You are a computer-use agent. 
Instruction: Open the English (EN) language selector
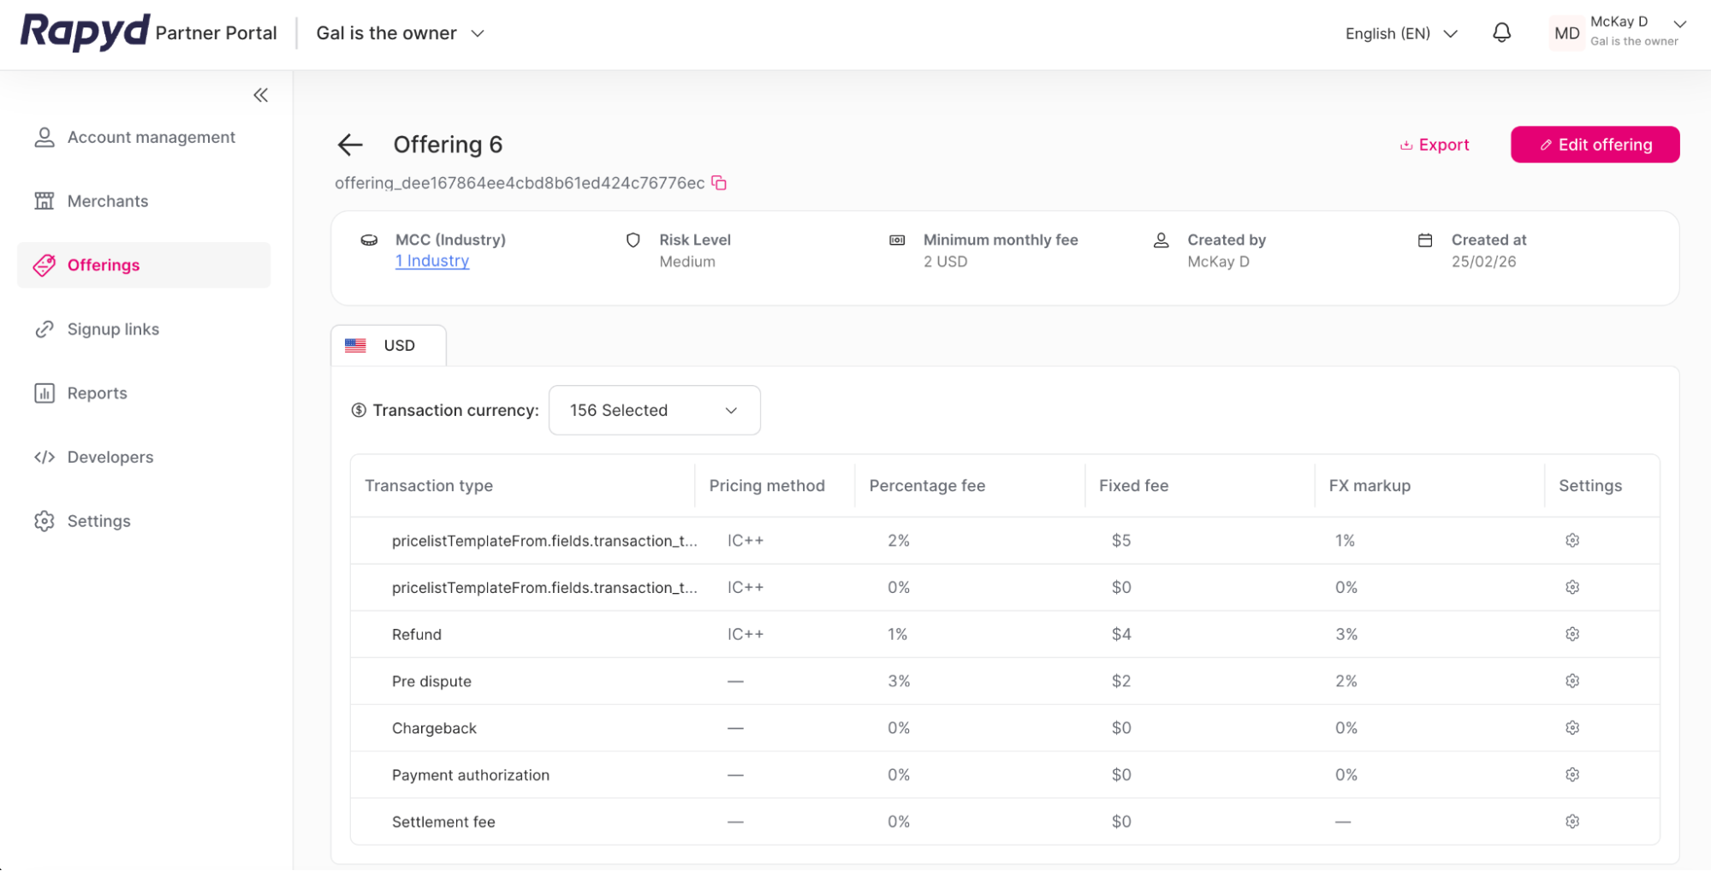click(x=1400, y=33)
